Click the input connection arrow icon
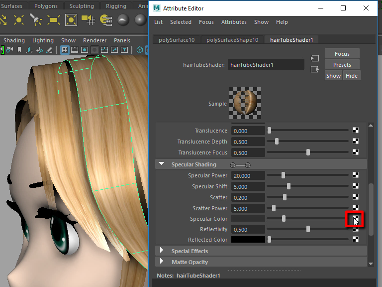The image size is (382, 287). [x=315, y=58]
